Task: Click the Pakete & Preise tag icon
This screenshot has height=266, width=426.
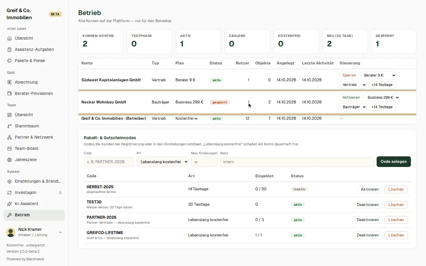Action: pos(9,61)
